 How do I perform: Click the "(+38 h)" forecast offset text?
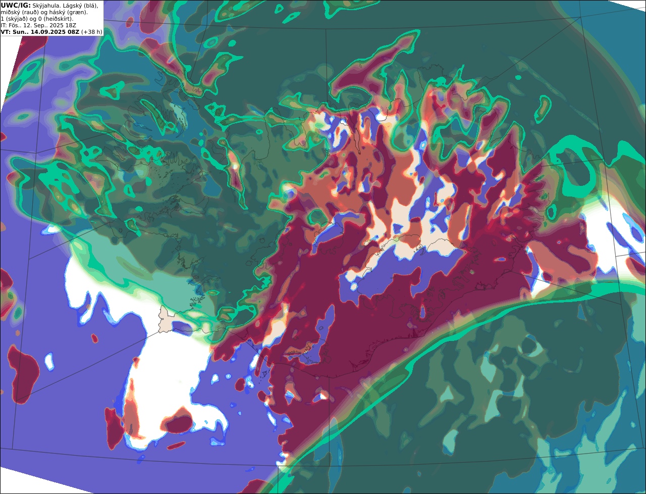(92, 31)
